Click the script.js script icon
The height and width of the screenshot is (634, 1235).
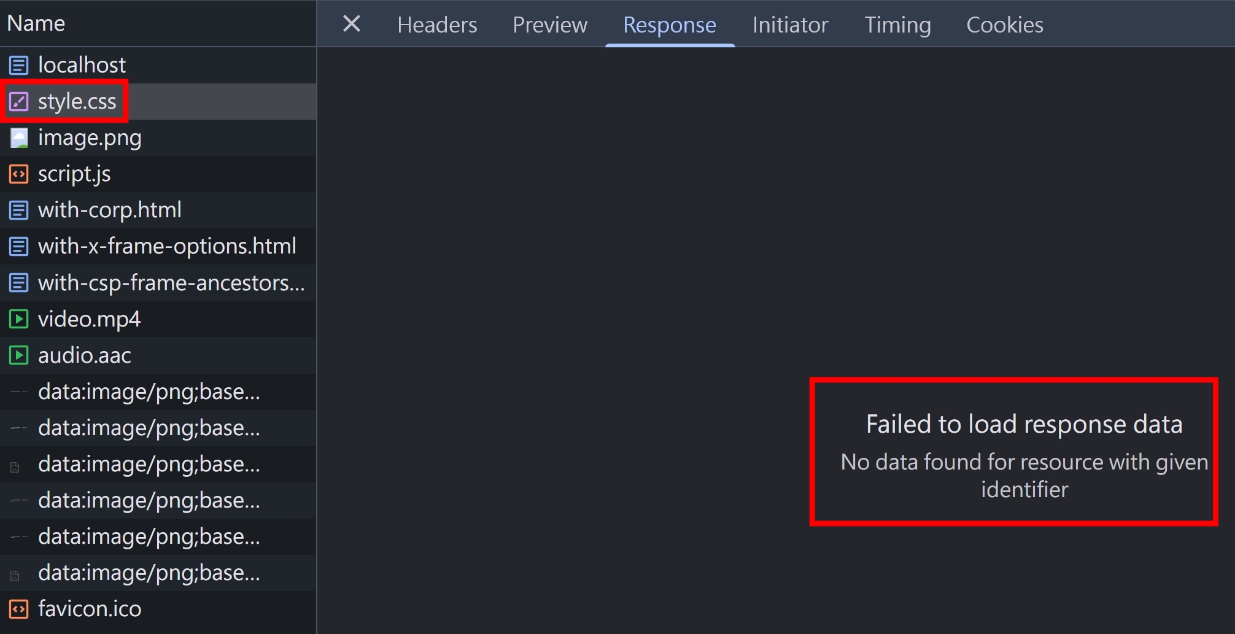(18, 174)
